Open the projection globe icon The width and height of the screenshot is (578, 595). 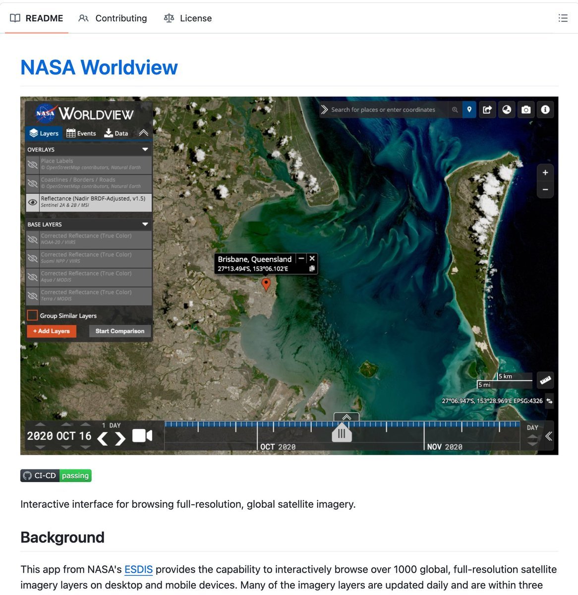(x=507, y=110)
